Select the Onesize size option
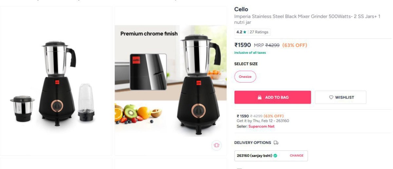The image size is (393, 169). click(245, 77)
